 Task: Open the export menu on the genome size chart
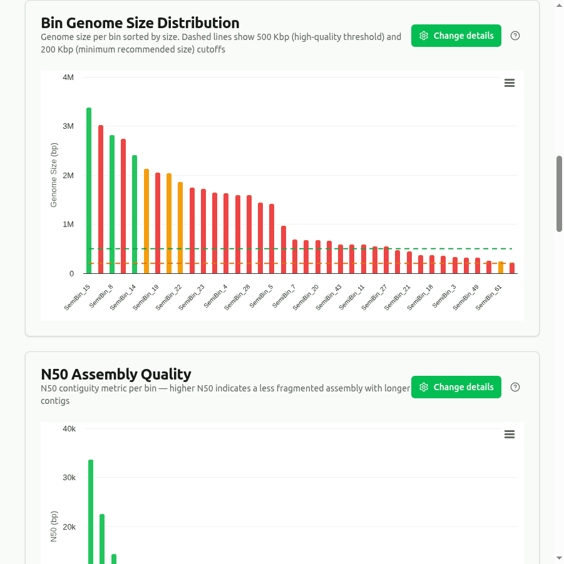509,83
